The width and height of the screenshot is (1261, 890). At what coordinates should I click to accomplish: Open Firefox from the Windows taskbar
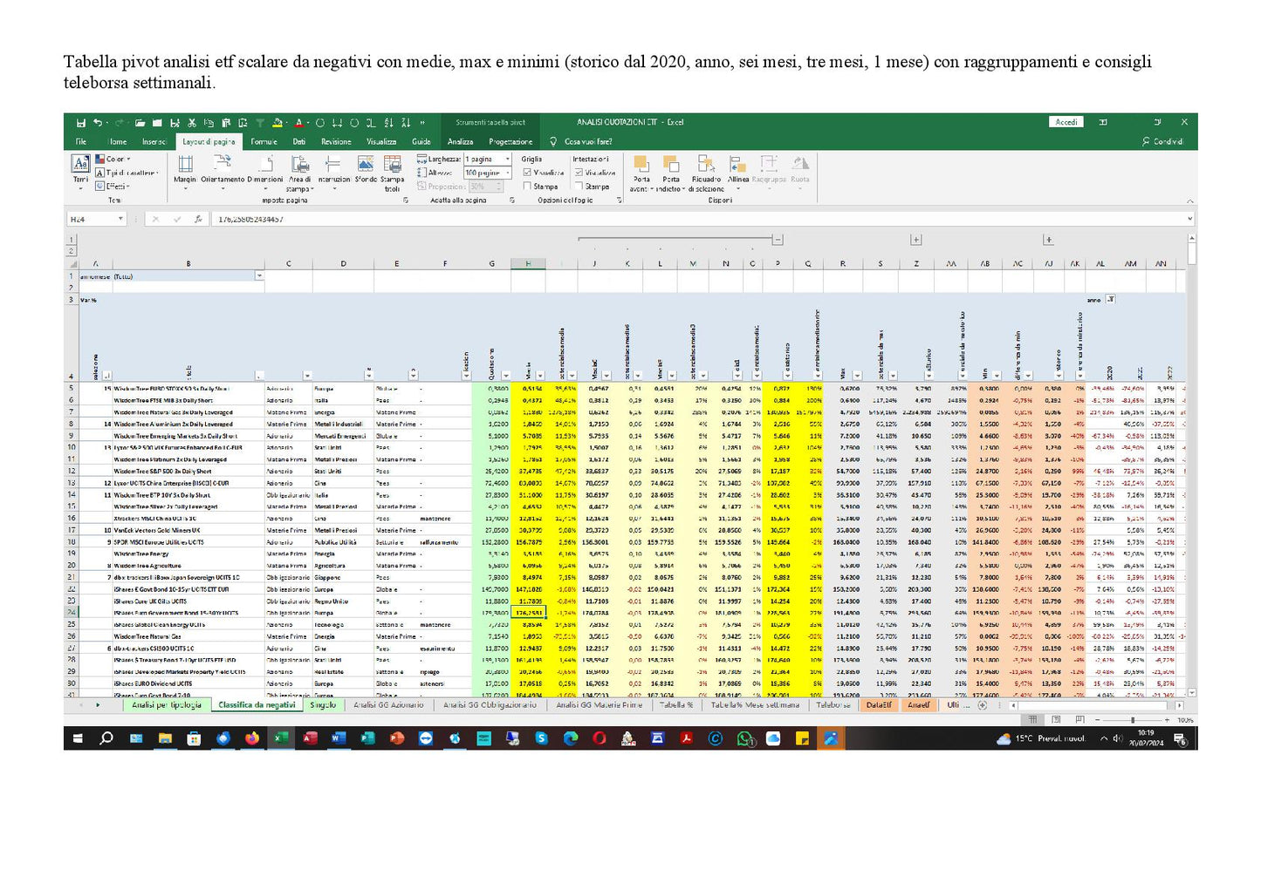[252, 738]
